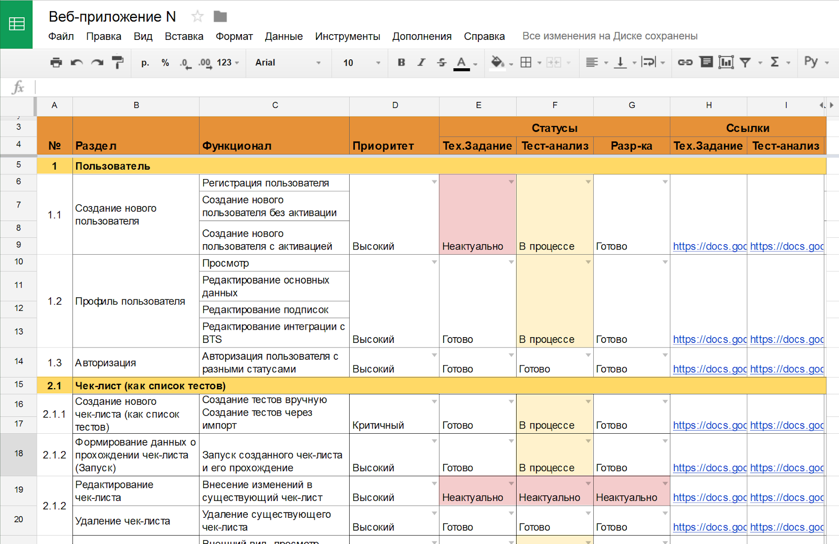Open text wrapping options
839x544 pixels.
(649, 62)
